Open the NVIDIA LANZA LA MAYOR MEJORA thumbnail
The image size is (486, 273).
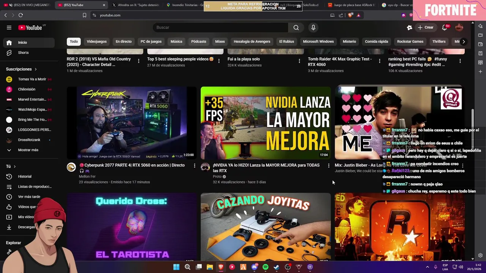(x=266, y=123)
